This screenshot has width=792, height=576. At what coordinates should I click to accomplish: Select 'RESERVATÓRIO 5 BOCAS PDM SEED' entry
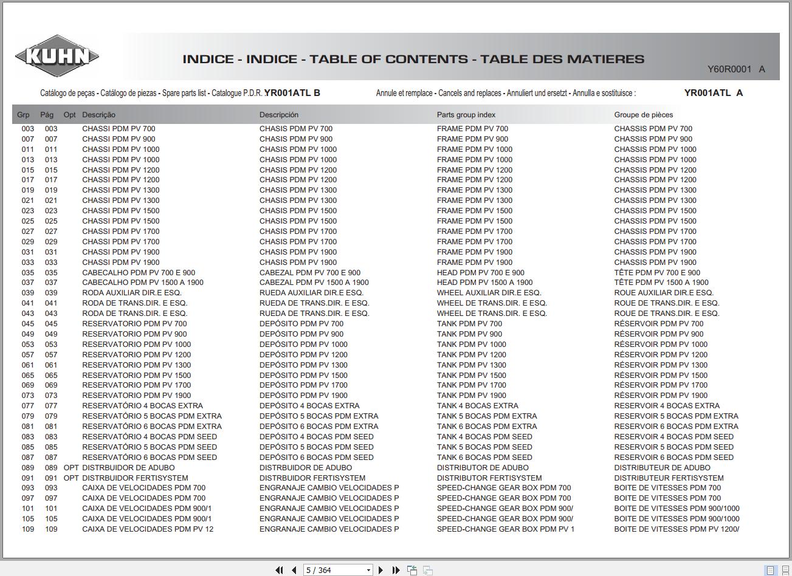[x=150, y=447]
